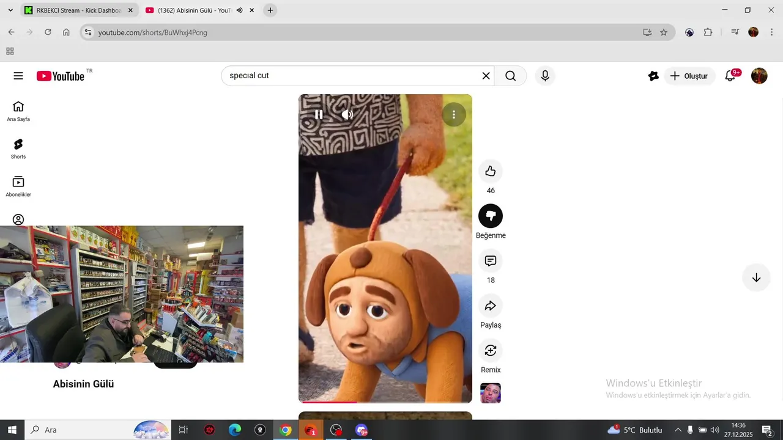Go to the YouTube home logo

click(60, 76)
